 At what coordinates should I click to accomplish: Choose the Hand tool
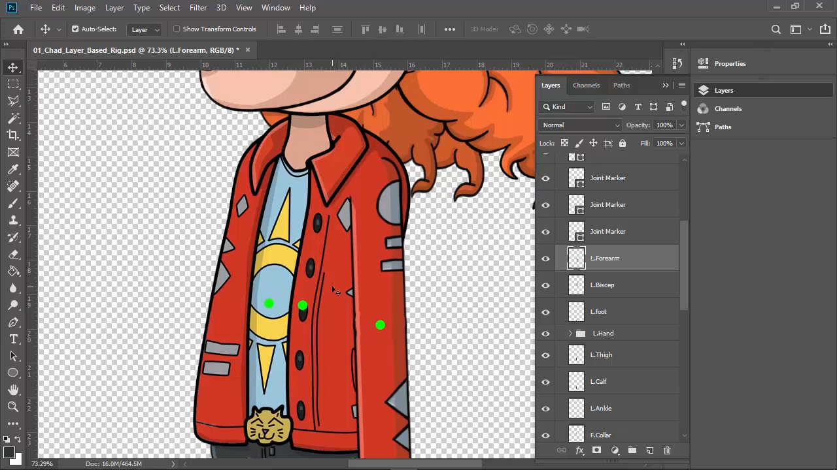pyautogui.click(x=13, y=390)
